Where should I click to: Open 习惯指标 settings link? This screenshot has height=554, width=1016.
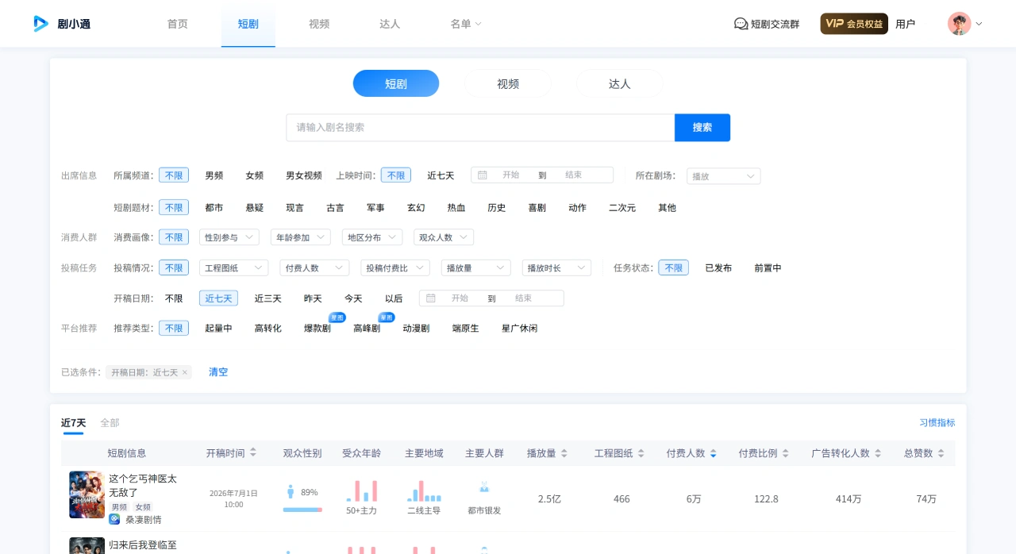[937, 423]
